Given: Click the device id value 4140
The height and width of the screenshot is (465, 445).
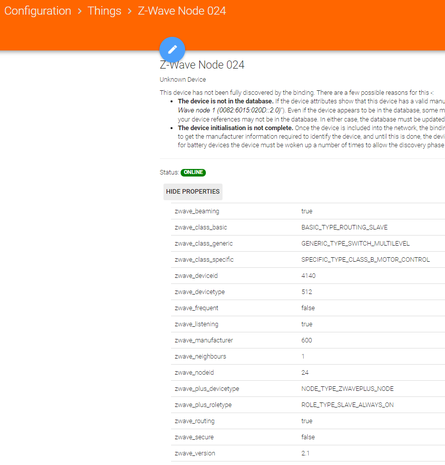Looking at the screenshot, I should (x=309, y=276).
